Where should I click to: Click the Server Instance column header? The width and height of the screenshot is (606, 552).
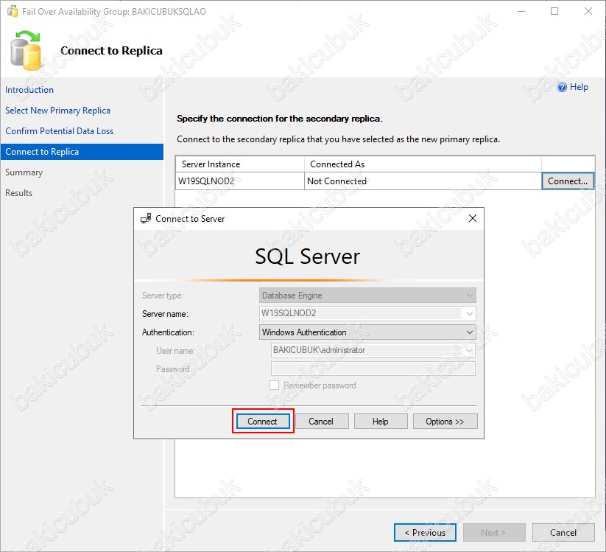[x=240, y=164]
